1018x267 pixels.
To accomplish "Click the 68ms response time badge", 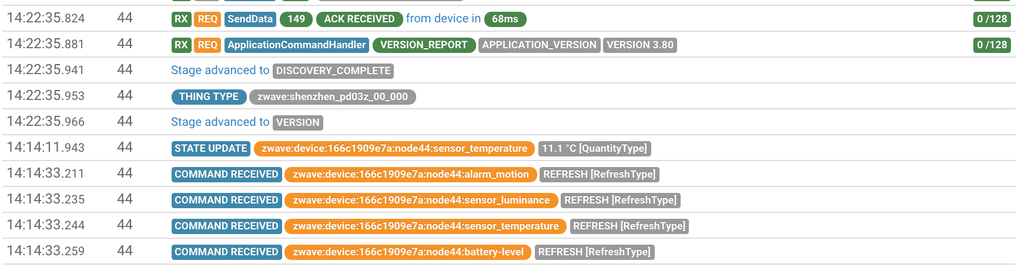I will pos(505,19).
